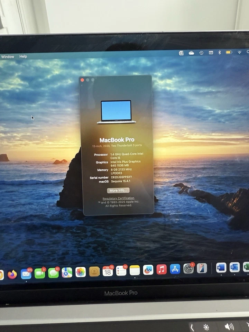Image resolution: width=249 pixels, height=332 pixels.
Task: Open Calendar showing Jul 18
Action: (x=108, y=271)
